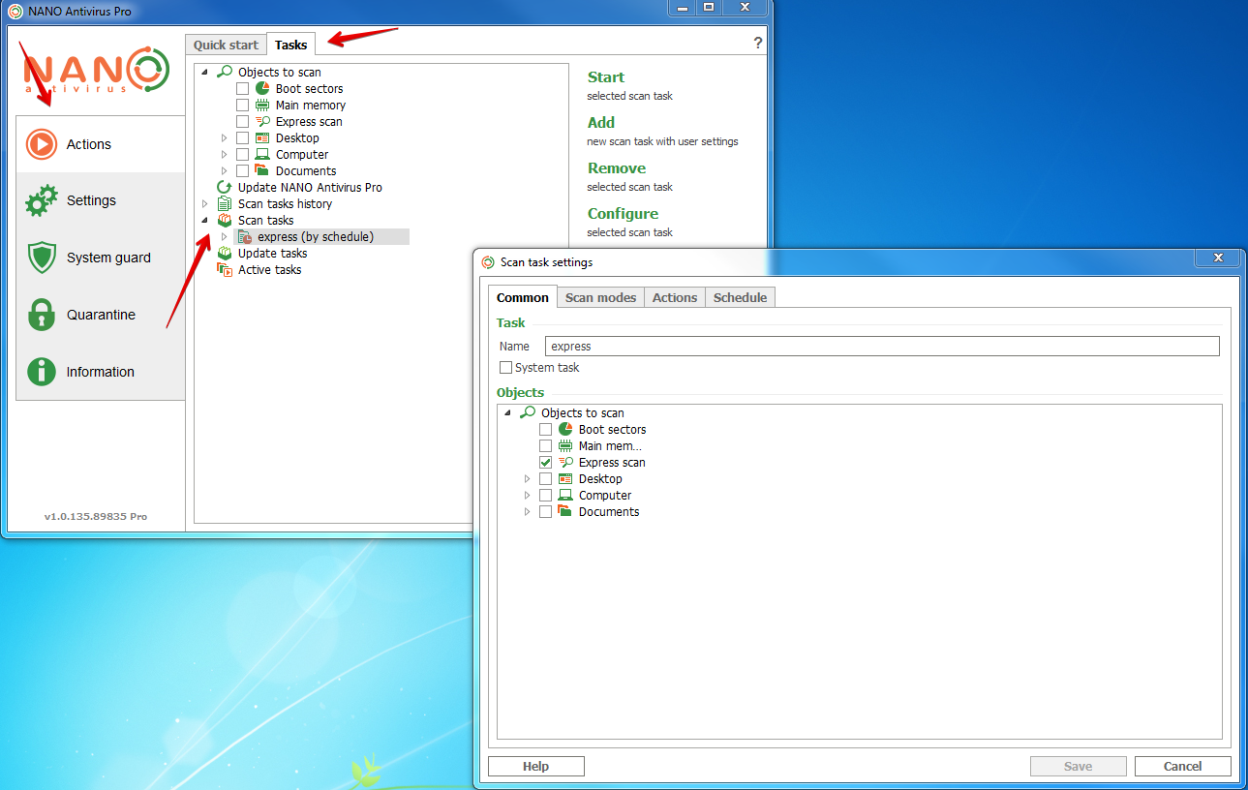Enable the System task checkbox
Image resolution: width=1248 pixels, height=790 pixels.
click(x=505, y=368)
